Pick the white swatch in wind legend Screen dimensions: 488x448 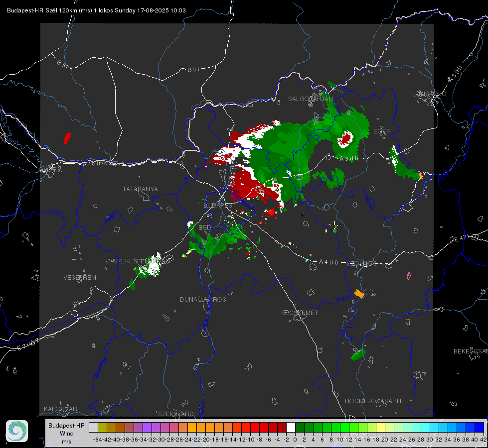(x=291, y=427)
